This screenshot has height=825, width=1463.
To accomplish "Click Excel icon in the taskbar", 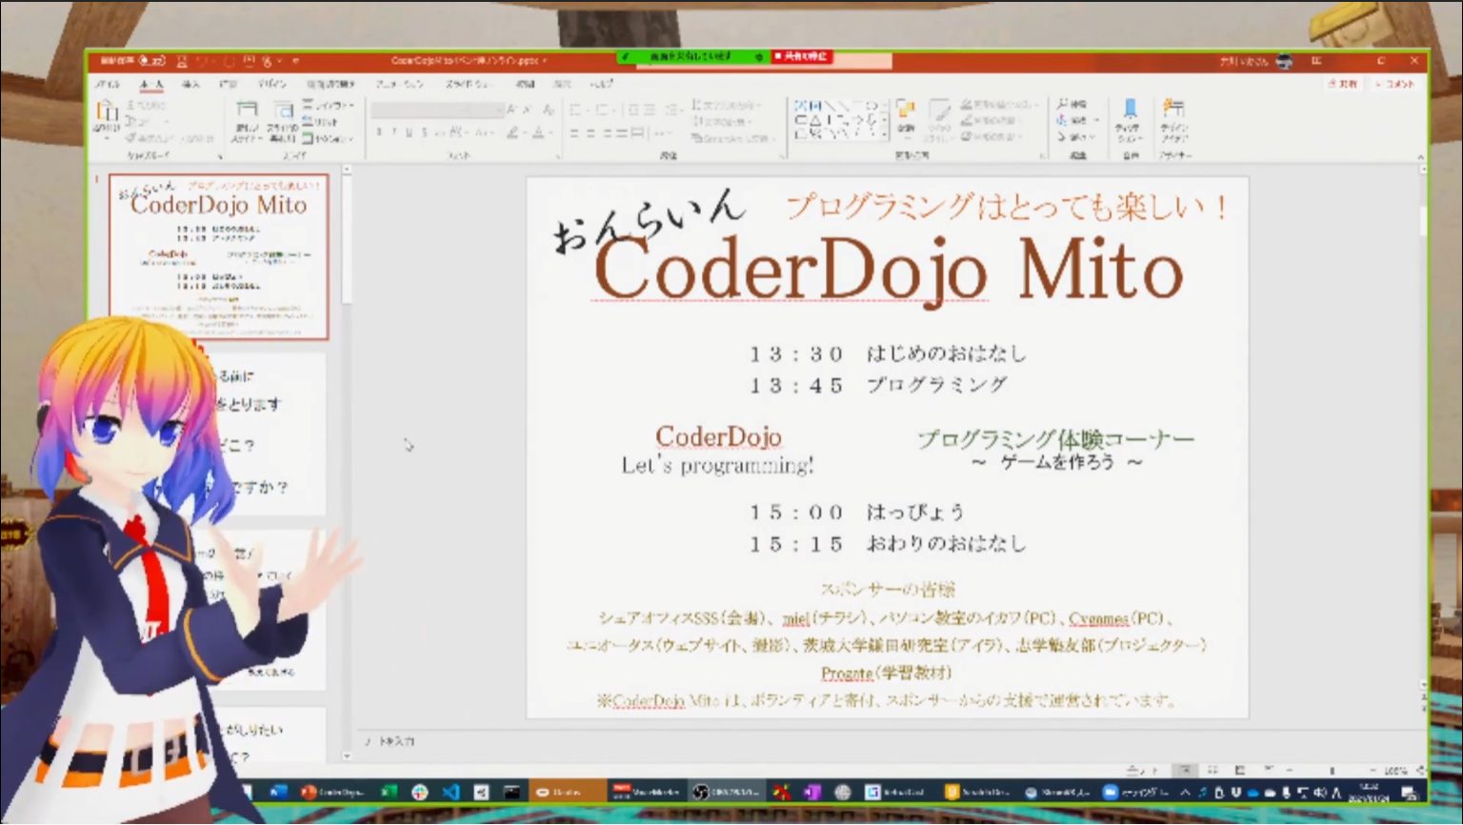I will [389, 792].
